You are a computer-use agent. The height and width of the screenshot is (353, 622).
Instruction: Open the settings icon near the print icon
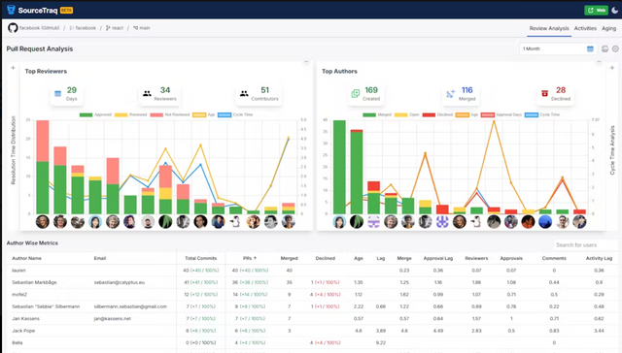[615, 48]
